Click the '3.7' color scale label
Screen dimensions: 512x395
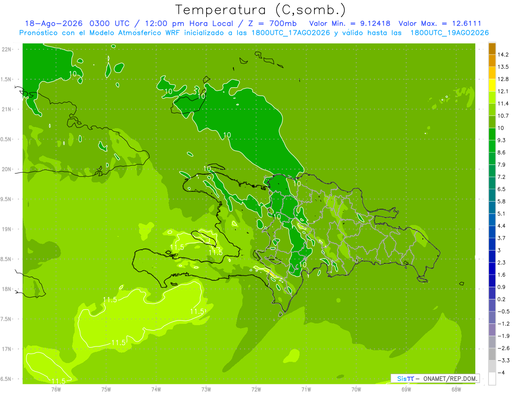point(502,238)
